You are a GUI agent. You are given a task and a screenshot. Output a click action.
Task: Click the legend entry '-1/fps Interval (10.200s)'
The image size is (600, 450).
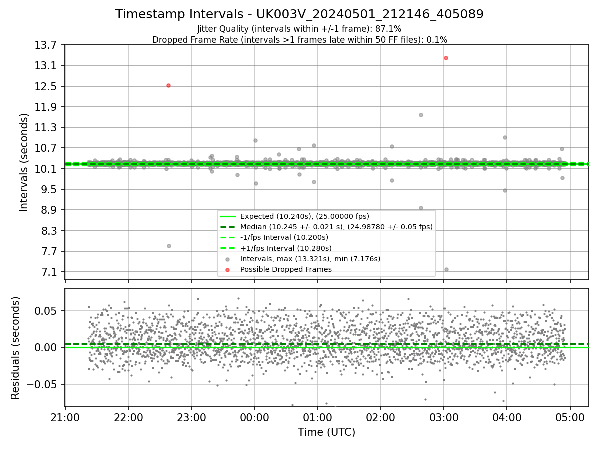pyautogui.click(x=284, y=237)
